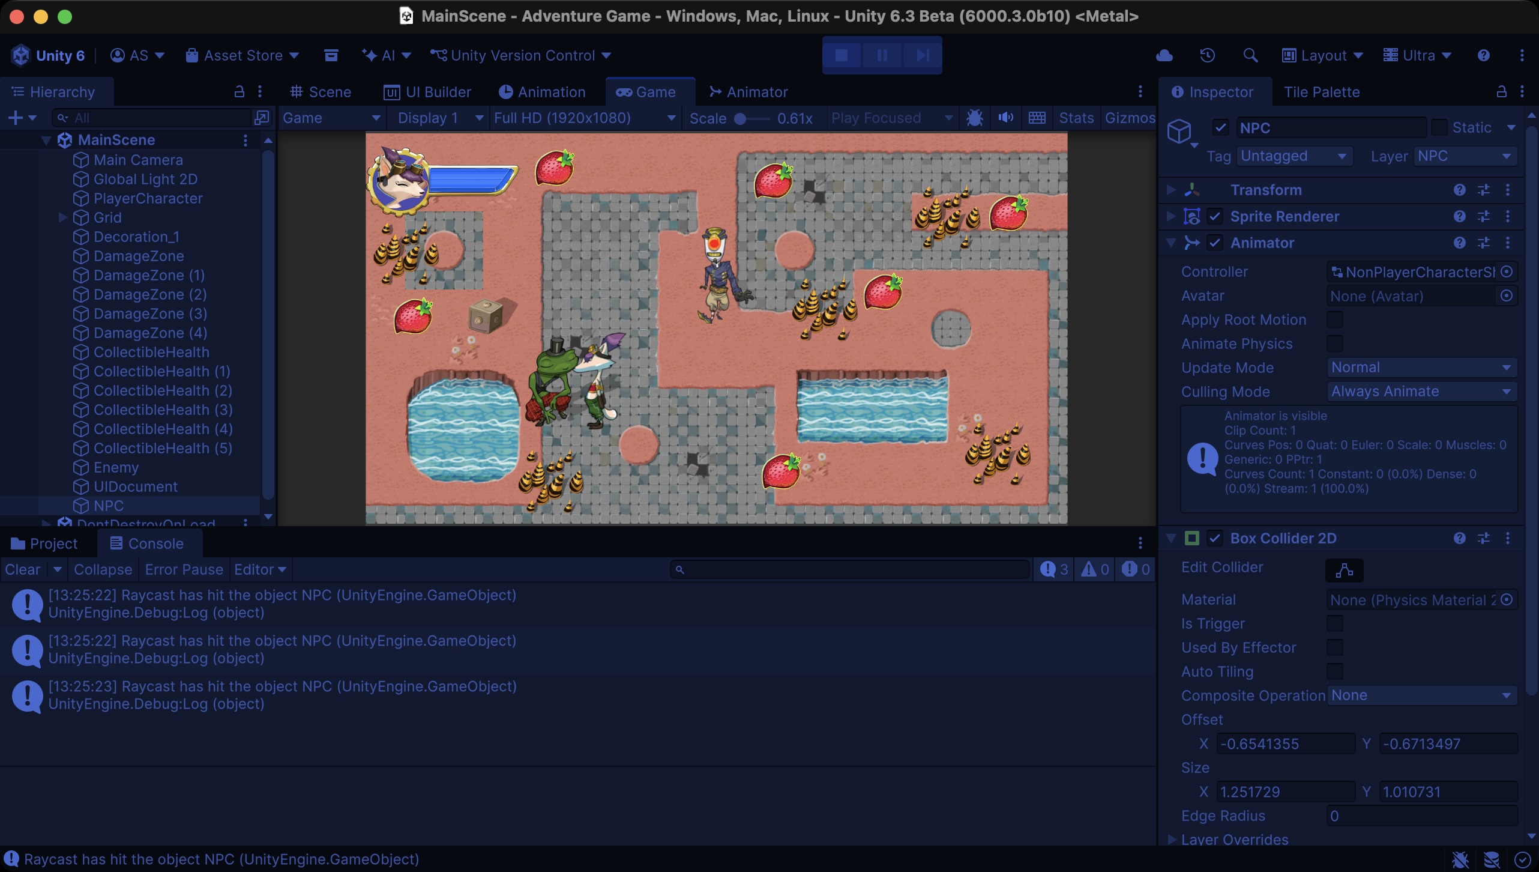The width and height of the screenshot is (1539, 872).
Task: Toggle the maximize on play mute audio icon
Action: tap(1005, 118)
